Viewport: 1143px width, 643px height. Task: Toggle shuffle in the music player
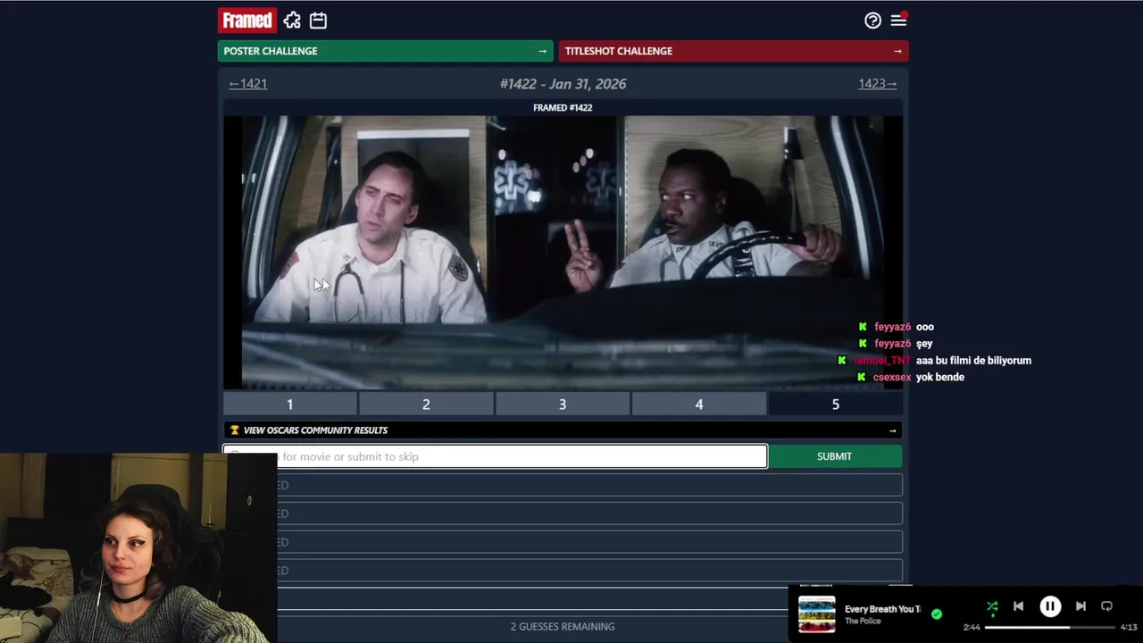click(x=992, y=606)
